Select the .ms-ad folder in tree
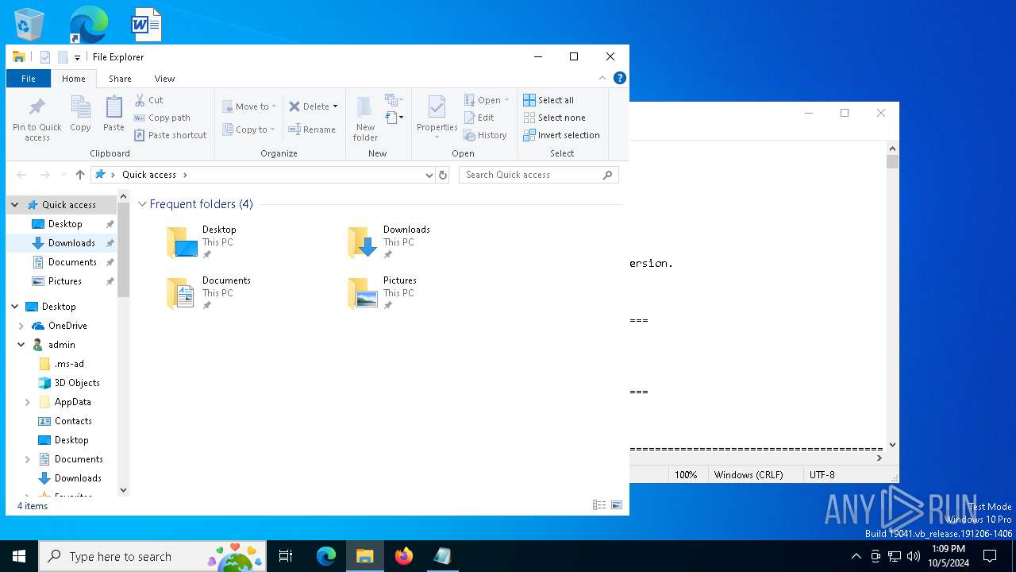Image resolution: width=1016 pixels, height=572 pixels. [x=69, y=364]
